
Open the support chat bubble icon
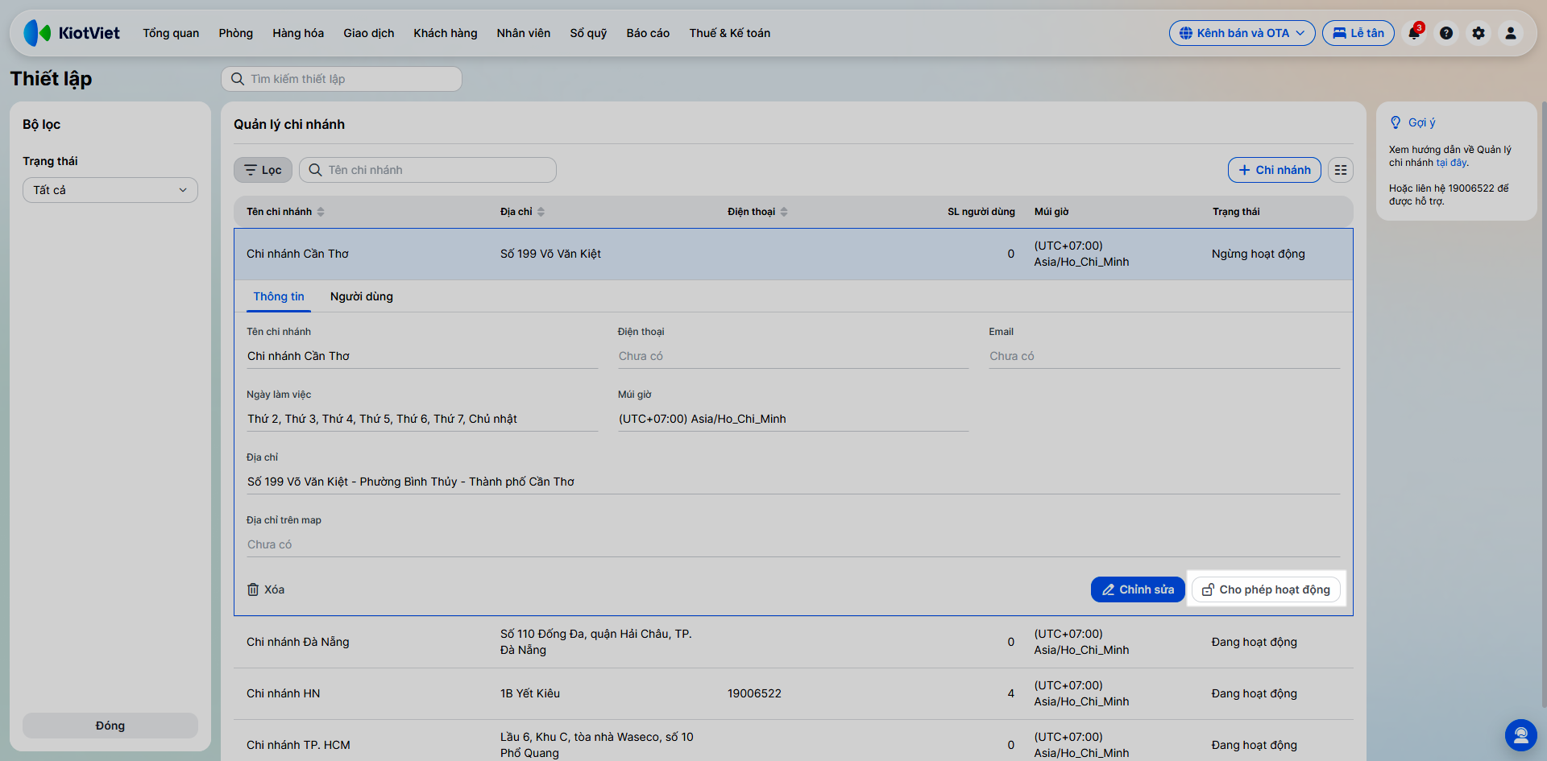(1521, 735)
